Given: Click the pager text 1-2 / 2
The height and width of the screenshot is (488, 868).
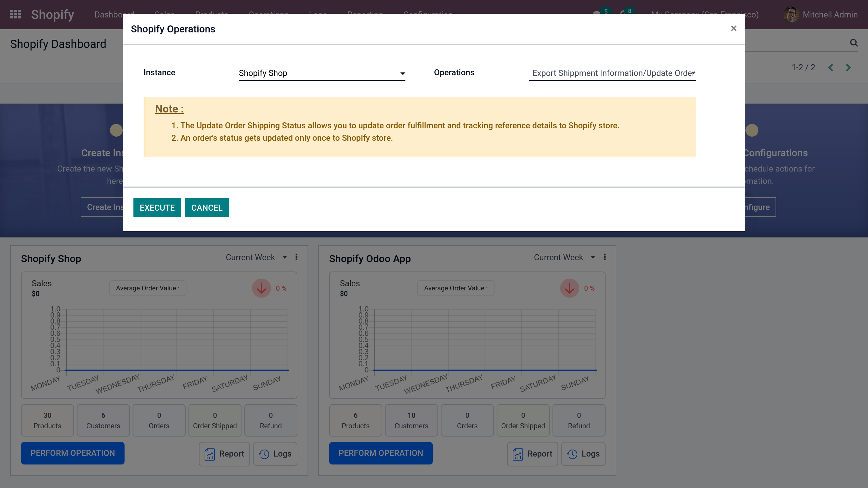Looking at the screenshot, I should (803, 67).
